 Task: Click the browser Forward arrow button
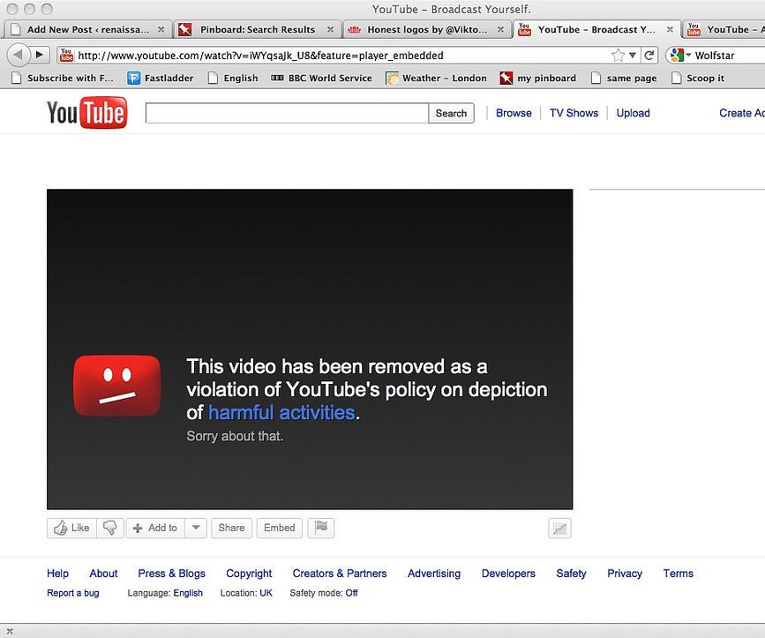[x=40, y=55]
